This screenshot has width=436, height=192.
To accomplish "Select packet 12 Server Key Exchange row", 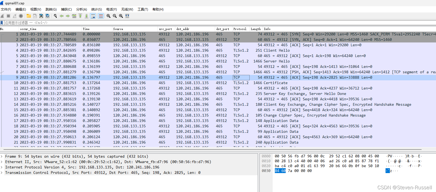I will point(218,94).
